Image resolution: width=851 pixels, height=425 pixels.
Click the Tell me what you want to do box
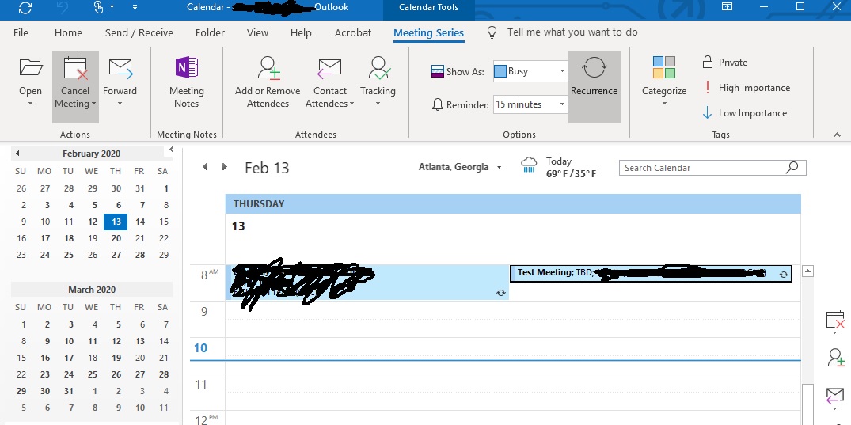click(x=572, y=32)
